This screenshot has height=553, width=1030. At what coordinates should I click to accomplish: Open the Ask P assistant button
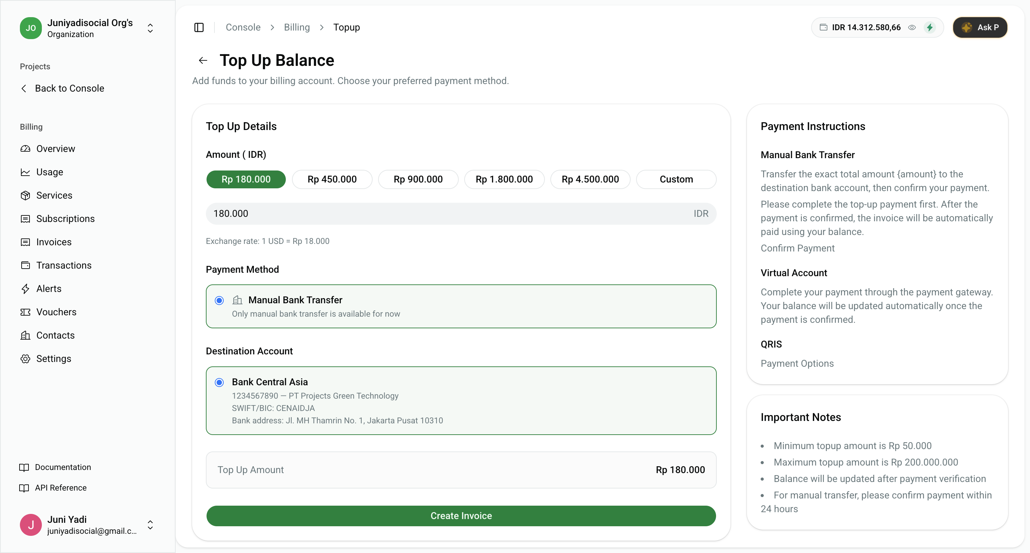point(980,27)
